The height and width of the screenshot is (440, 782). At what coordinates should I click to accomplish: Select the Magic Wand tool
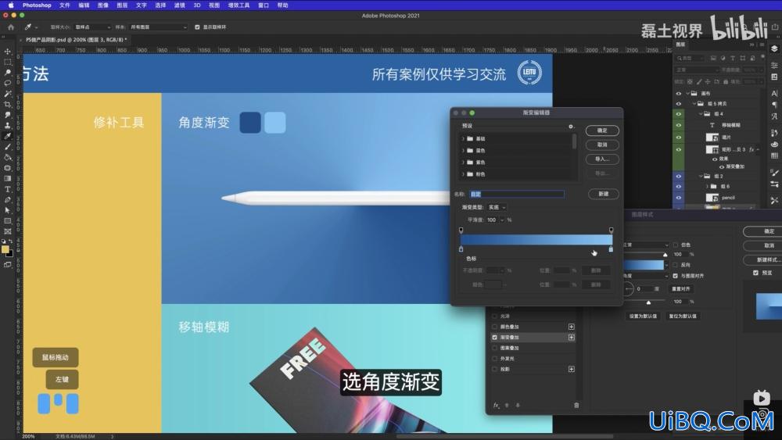click(8, 94)
